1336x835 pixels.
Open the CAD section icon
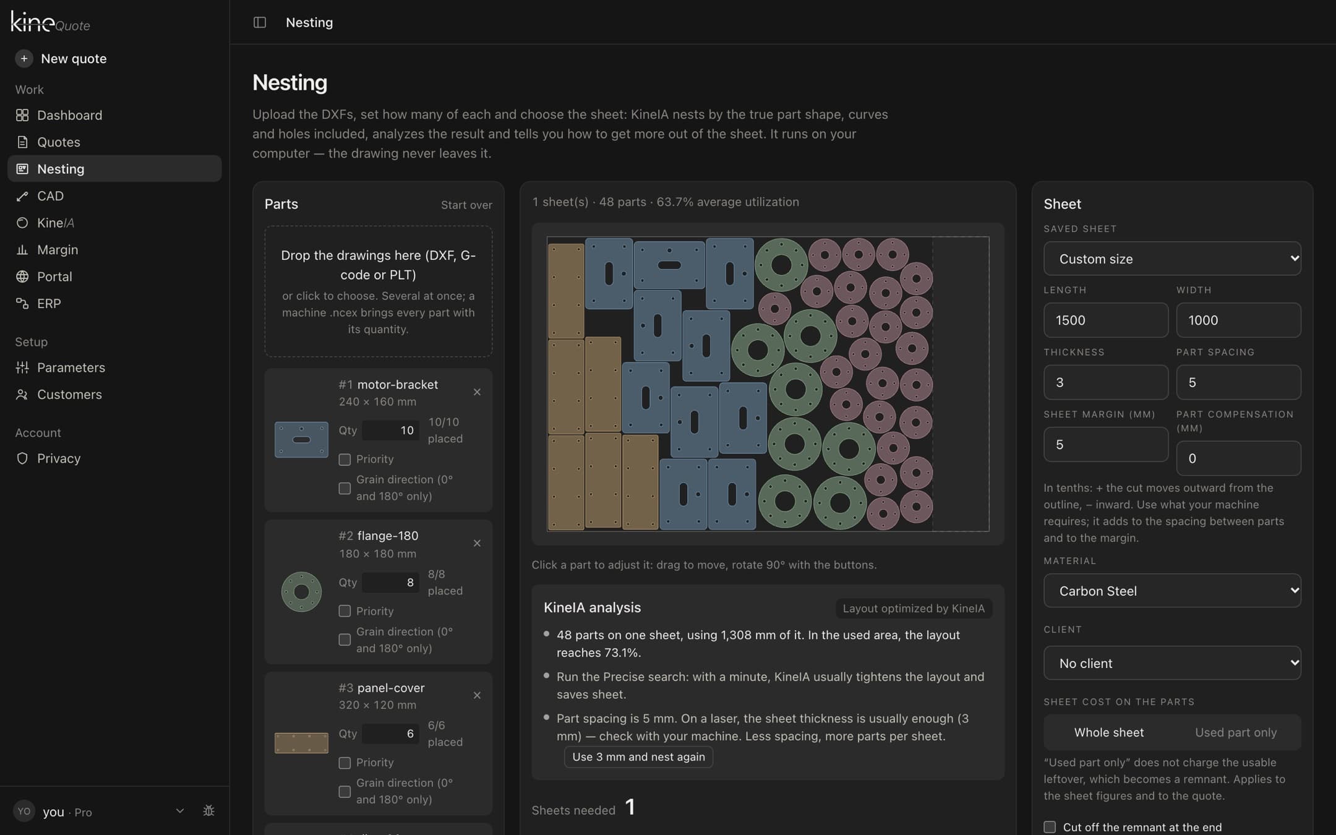click(22, 196)
